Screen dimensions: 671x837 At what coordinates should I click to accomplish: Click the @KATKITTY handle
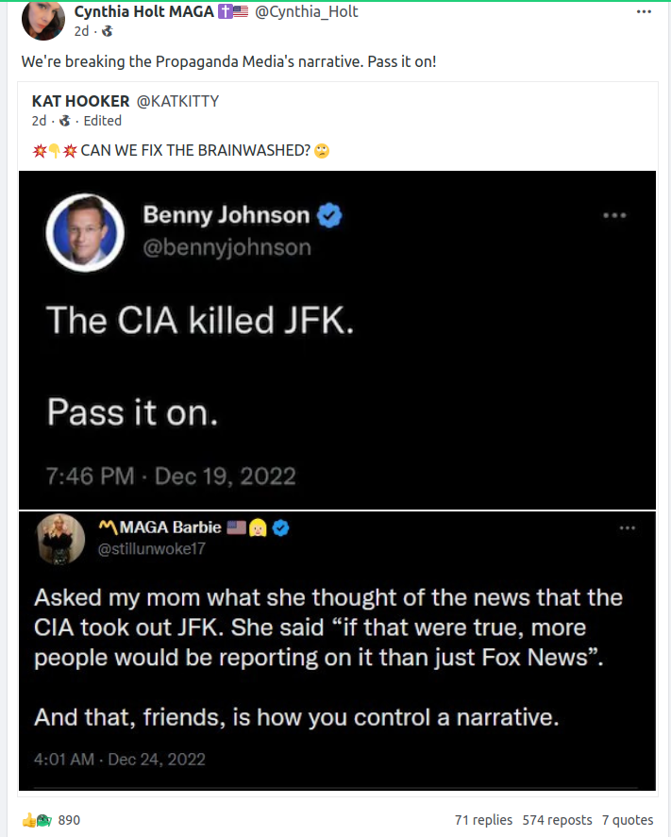[178, 101]
